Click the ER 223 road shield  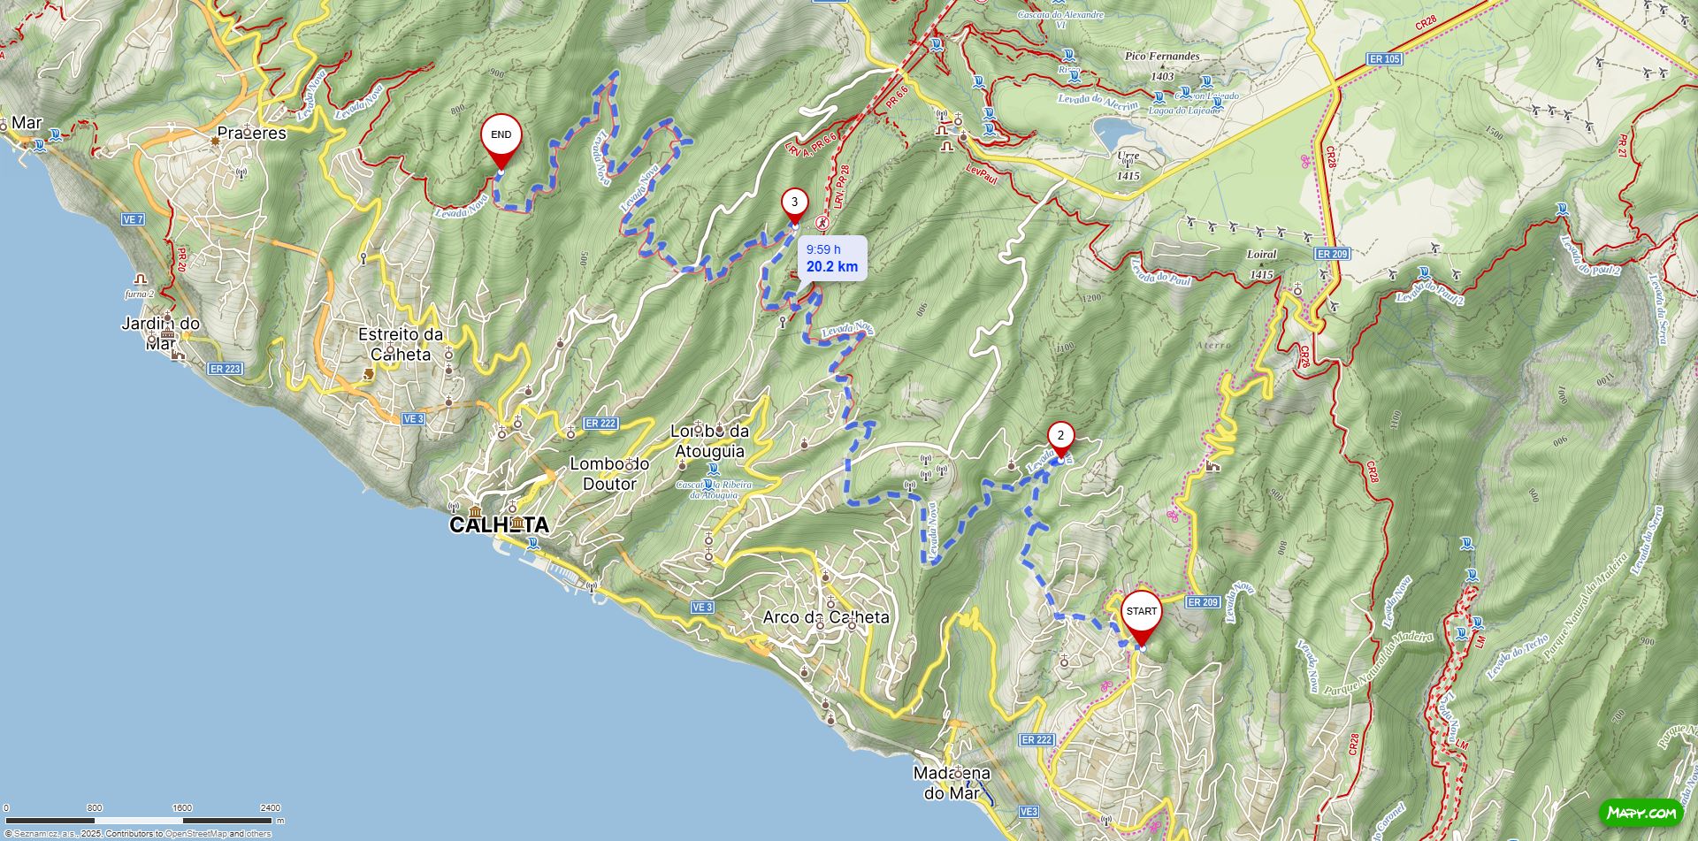click(225, 369)
